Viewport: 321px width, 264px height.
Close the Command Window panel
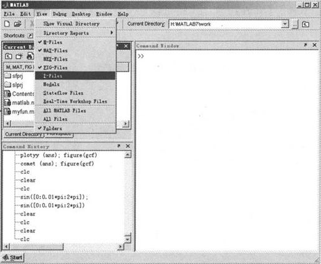pyautogui.click(x=315, y=45)
